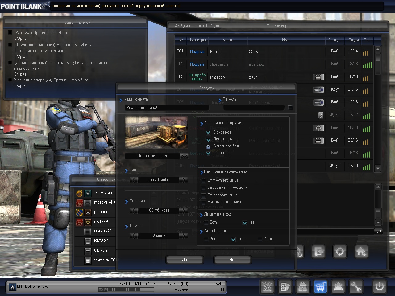The width and height of the screenshot is (395, 296).
Task: Toggle the password checkbox next to Пароль
Action: coord(290,108)
